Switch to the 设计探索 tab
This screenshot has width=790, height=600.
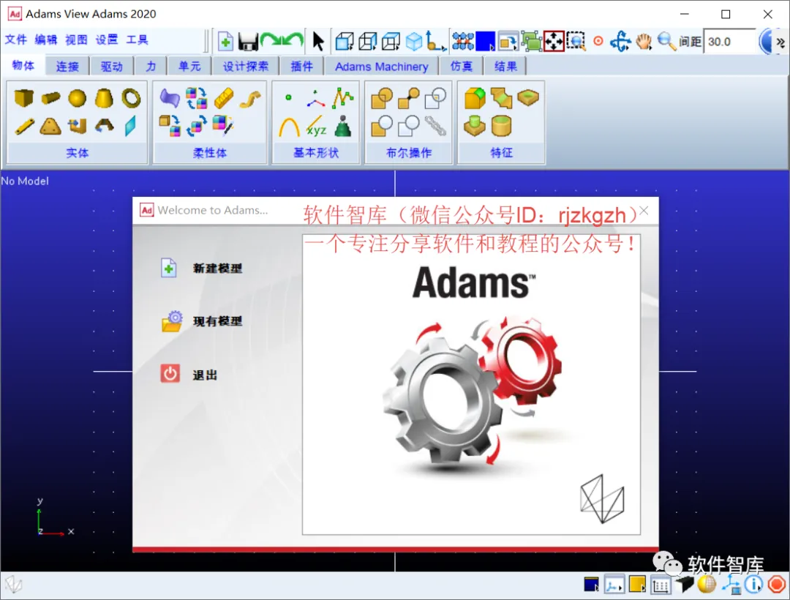[245, 66]
